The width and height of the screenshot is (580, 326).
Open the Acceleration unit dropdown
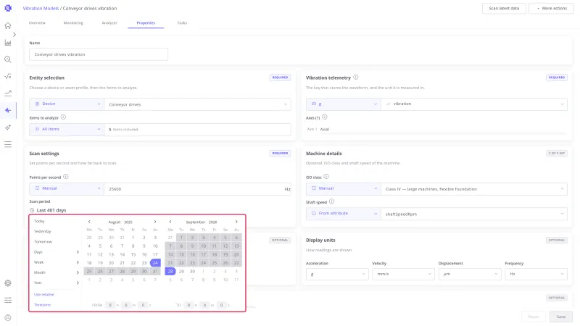tap(337, 274)
